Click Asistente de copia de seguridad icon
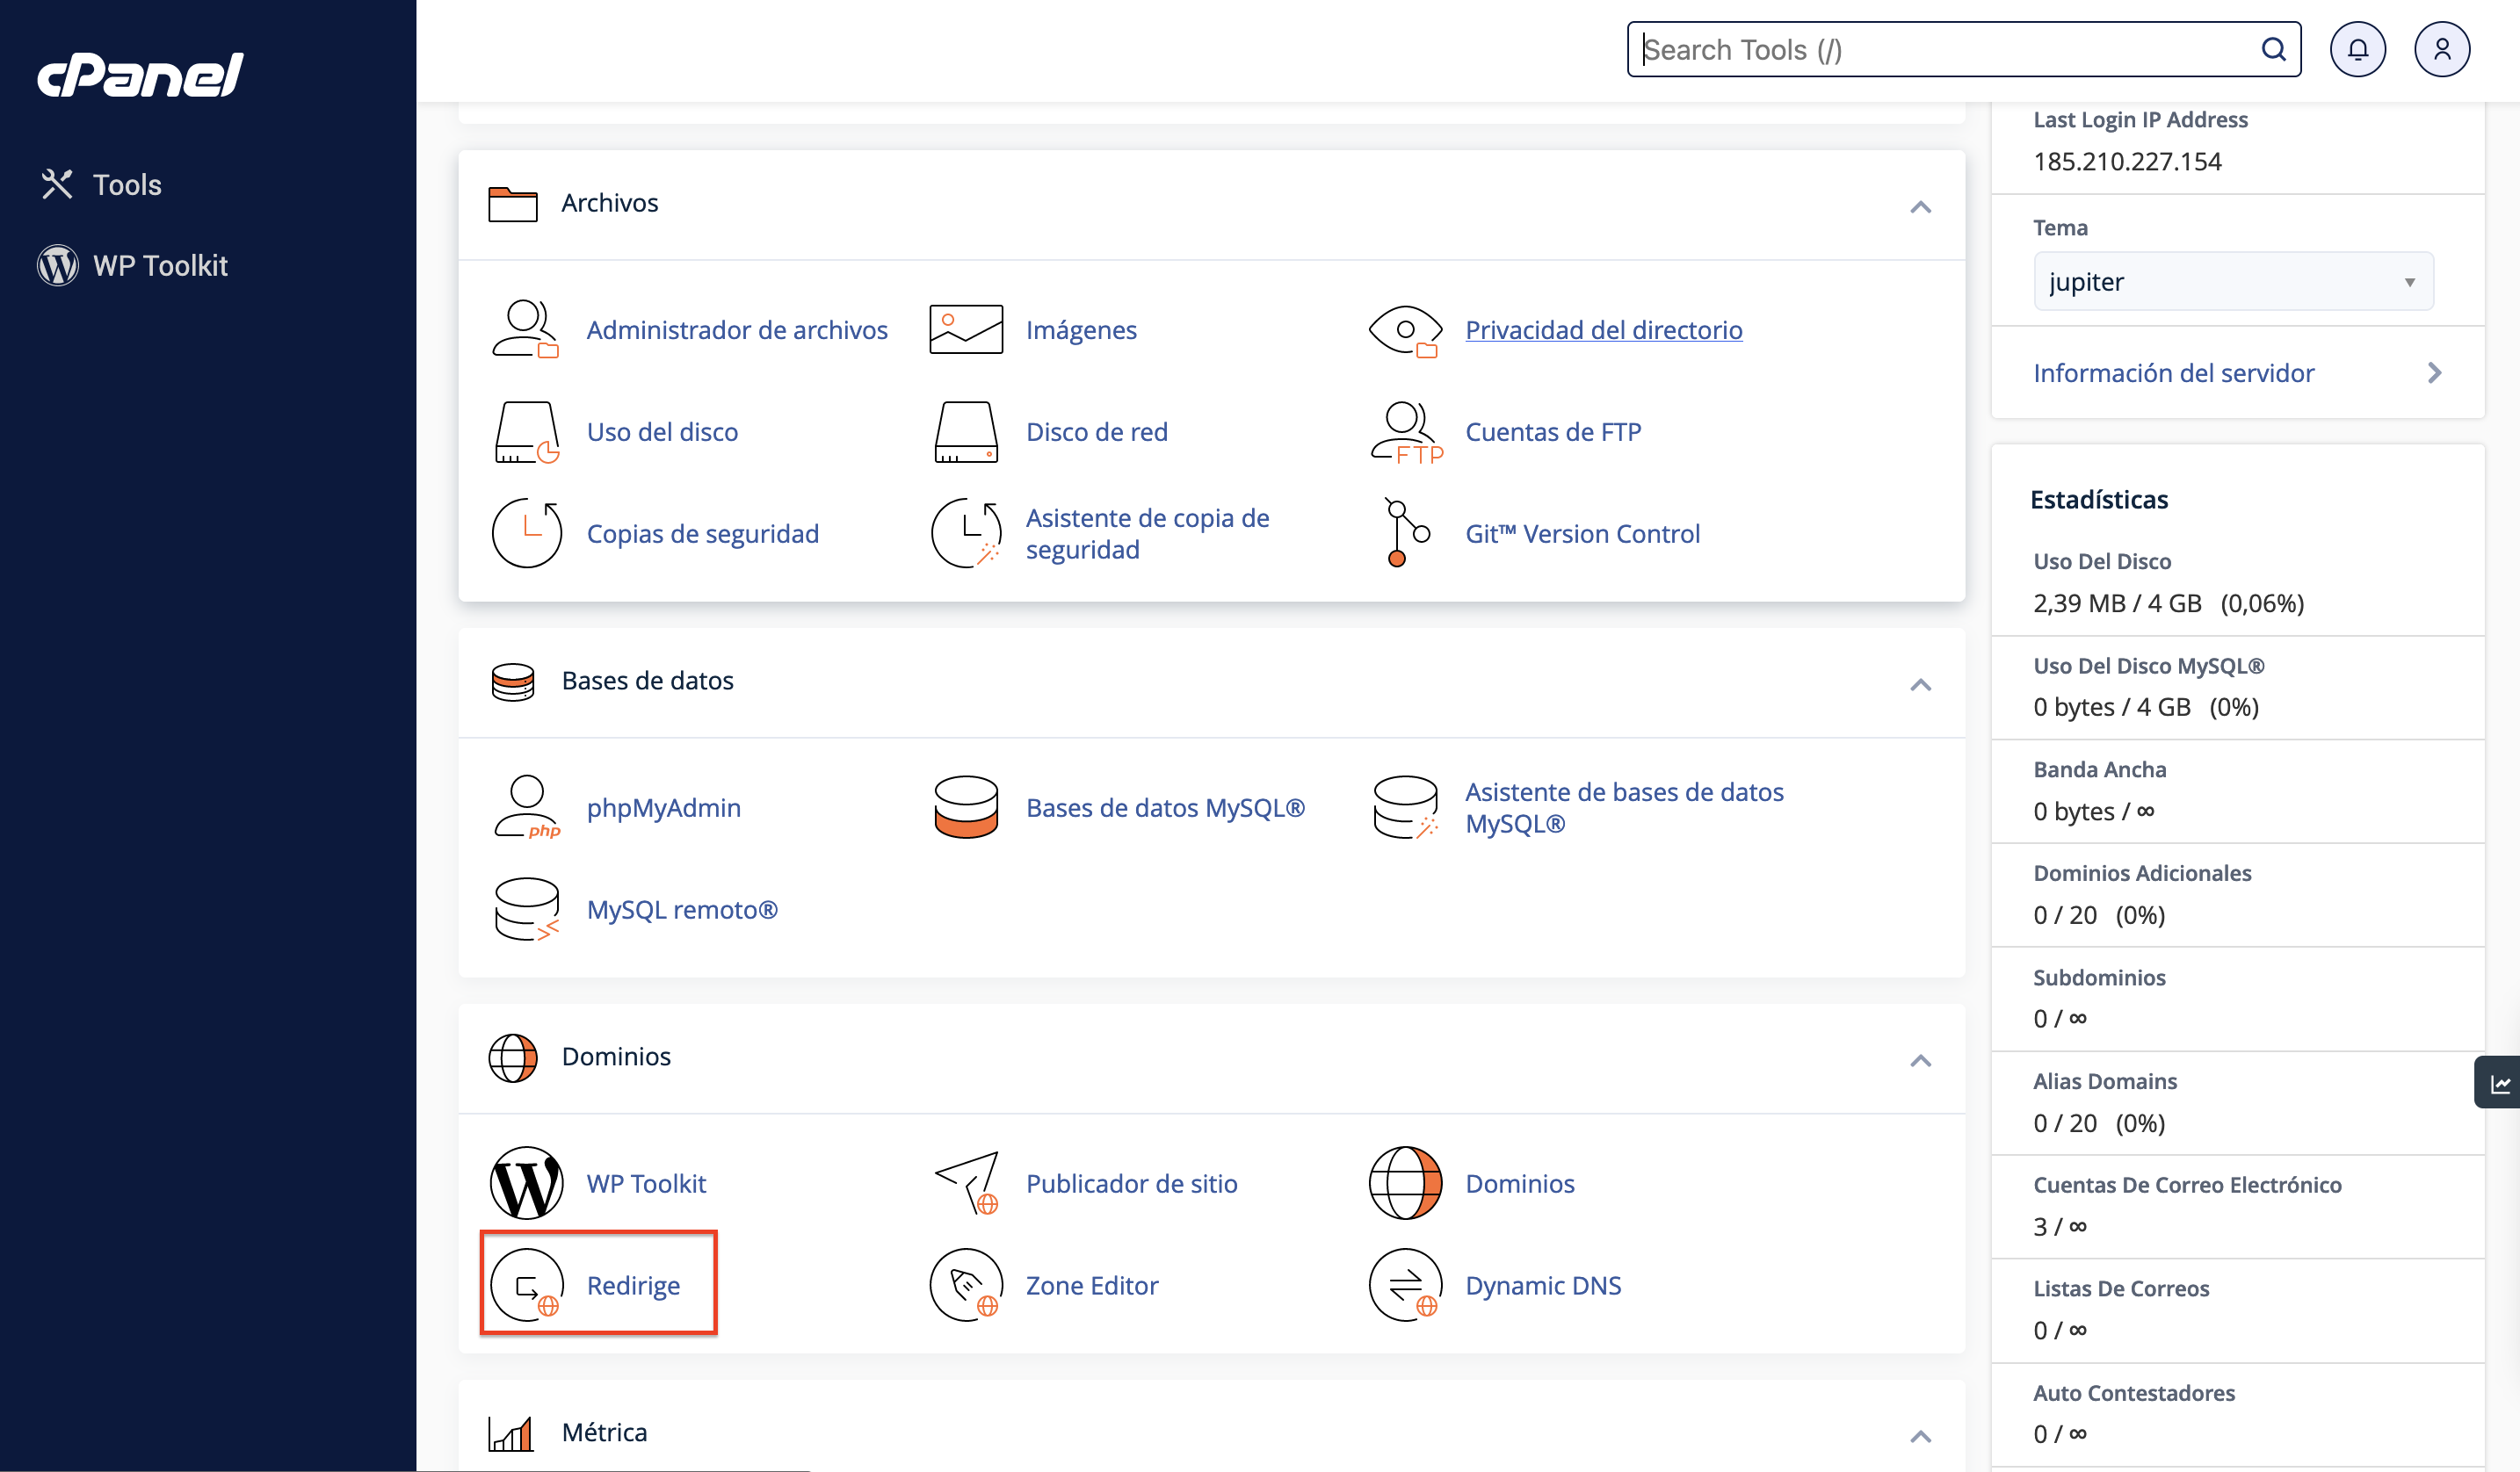2520x1472 pixels. click(x=966, y=532)
